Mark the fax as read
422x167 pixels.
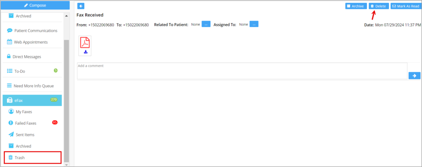pos(406,6)
